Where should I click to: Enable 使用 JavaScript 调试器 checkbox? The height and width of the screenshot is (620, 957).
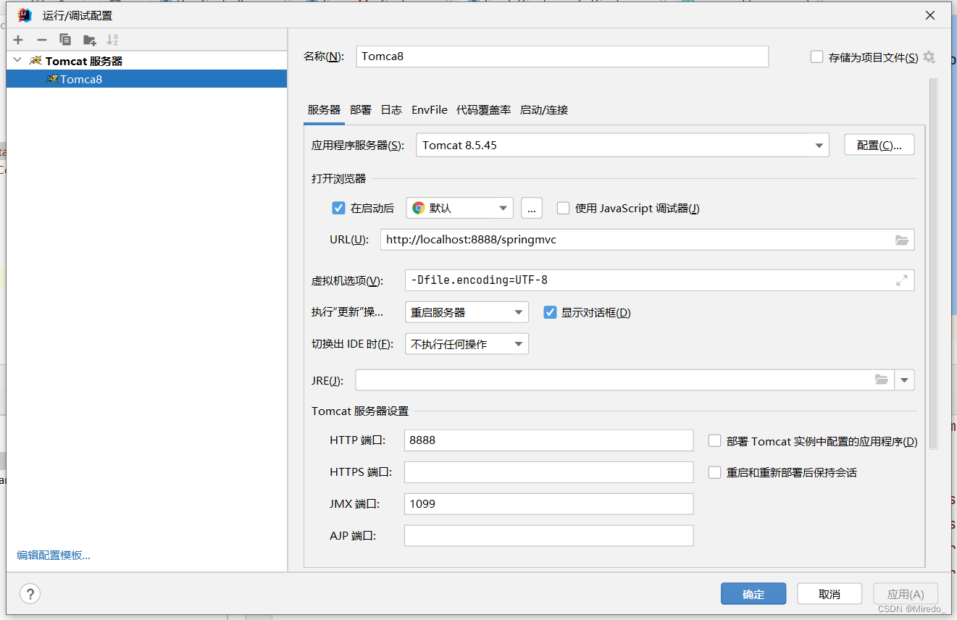click(563, 208)
